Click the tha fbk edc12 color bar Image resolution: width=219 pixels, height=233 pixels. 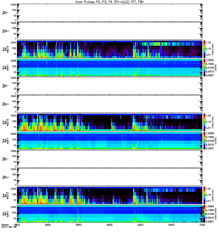[204, 49]
